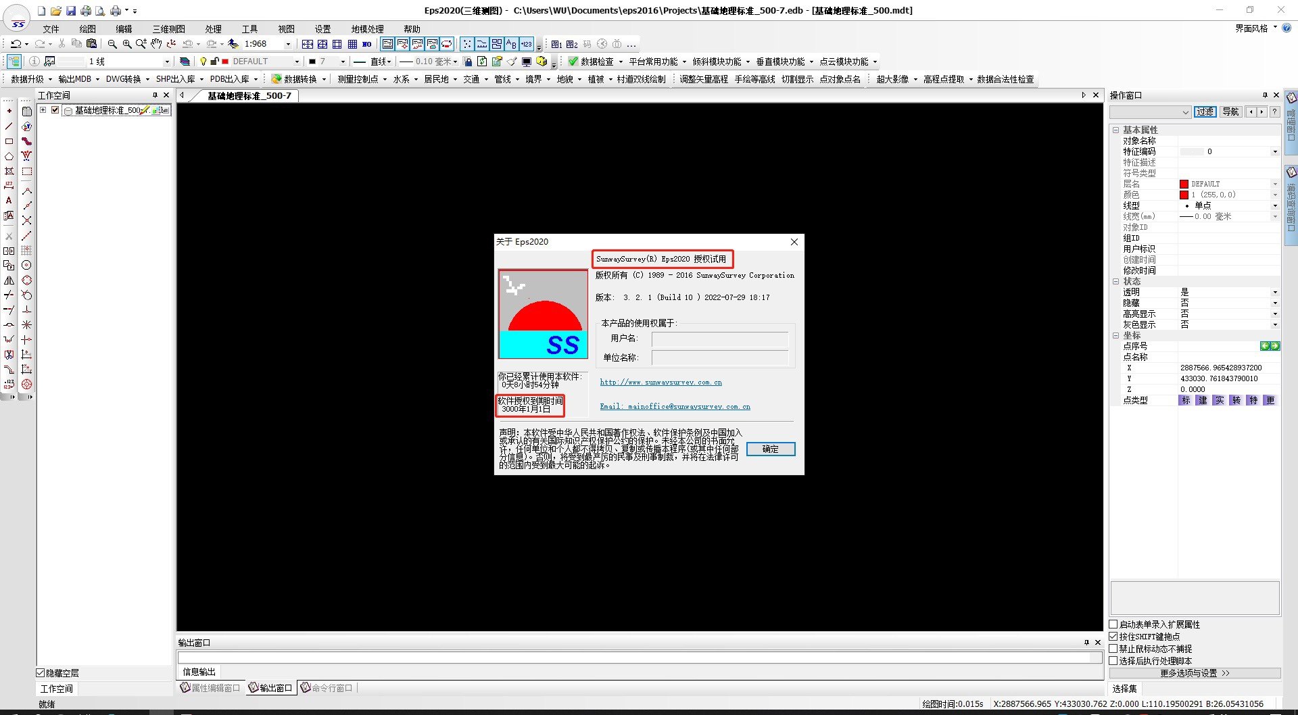1298x715 pixels.
Task: Select the draw point tool
Action: tap(9, 111)
